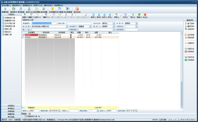
Task: Open the 收货仓库 warehouse dropdown
Action: (114, 23)
